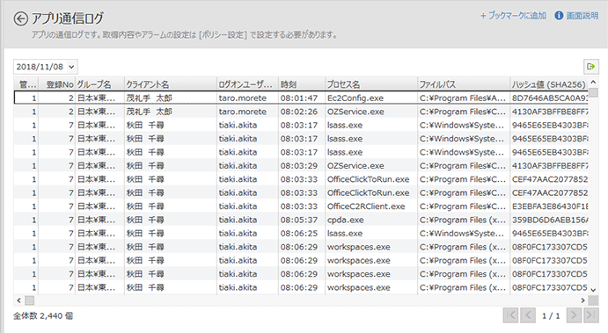Sort by ハッシュ値 (SHA256) column header
This screenshot has width=608, height=333.
point(548,84)
